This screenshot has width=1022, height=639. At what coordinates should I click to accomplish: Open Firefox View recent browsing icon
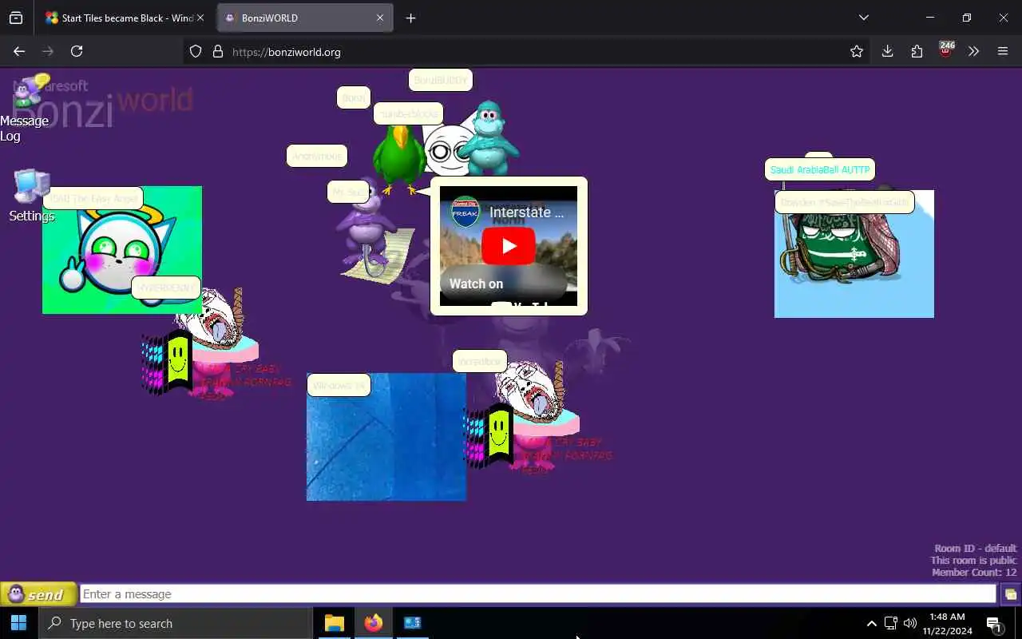point(16,18)
